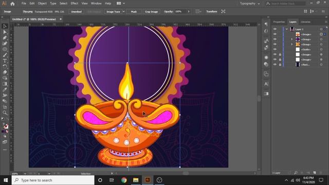The image size is (329, 185).
Task: Toggle visibility of top Image sublayer
Action: 275,34
